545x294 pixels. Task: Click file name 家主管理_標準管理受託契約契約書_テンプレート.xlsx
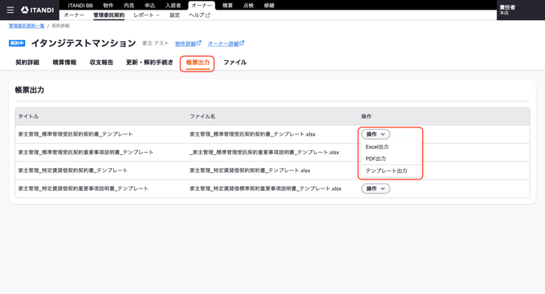(x=253, y=134)
